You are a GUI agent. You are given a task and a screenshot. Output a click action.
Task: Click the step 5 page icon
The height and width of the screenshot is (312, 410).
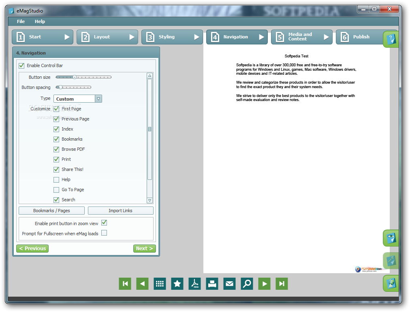280,37
